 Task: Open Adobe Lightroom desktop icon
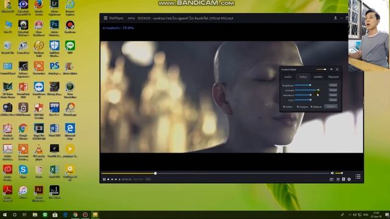pos(54,7)
